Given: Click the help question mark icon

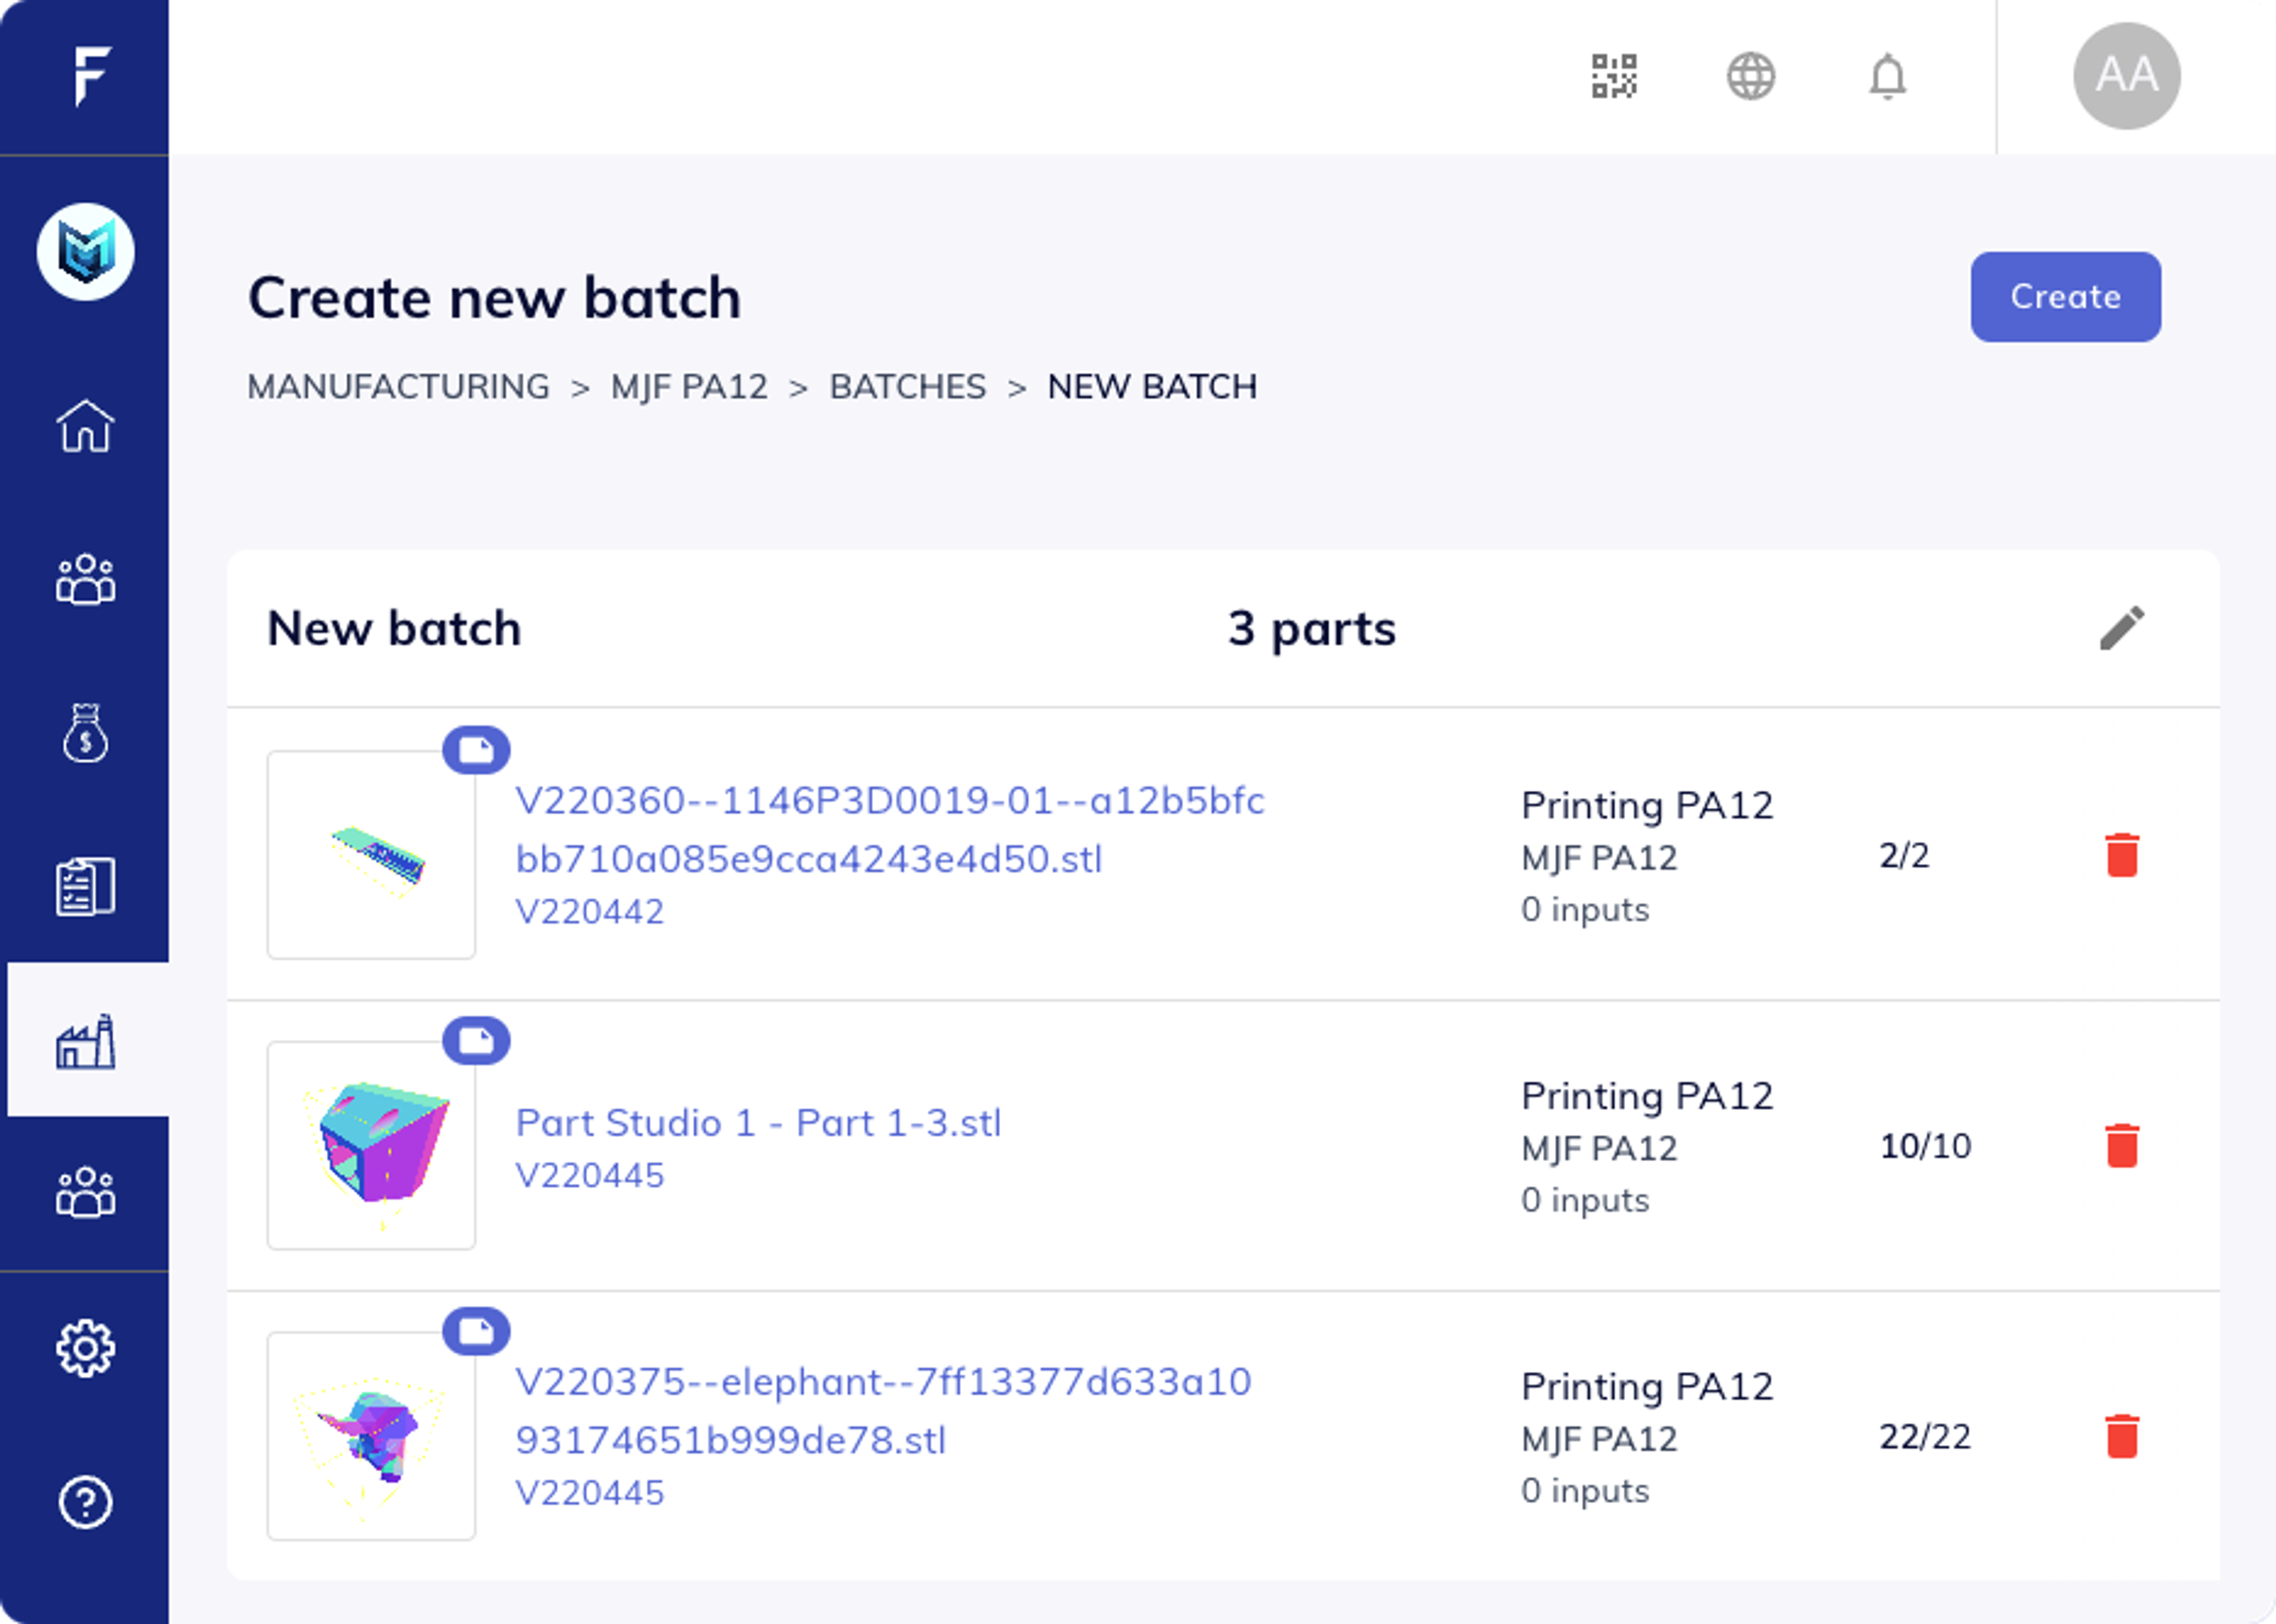Looking at the screenshot, I should coord(85,1502).
